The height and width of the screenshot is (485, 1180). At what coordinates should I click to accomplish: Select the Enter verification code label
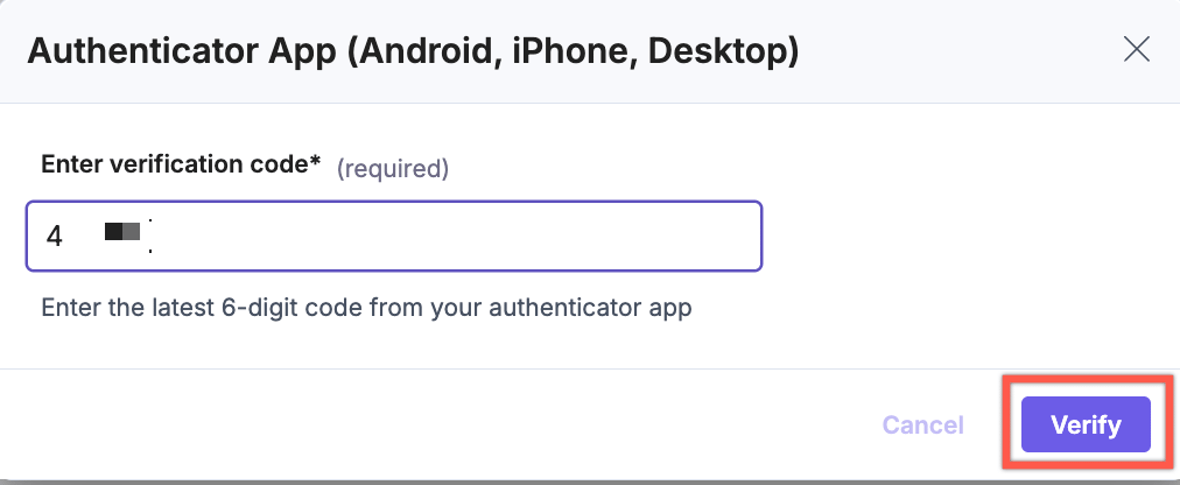coord(181,164)
